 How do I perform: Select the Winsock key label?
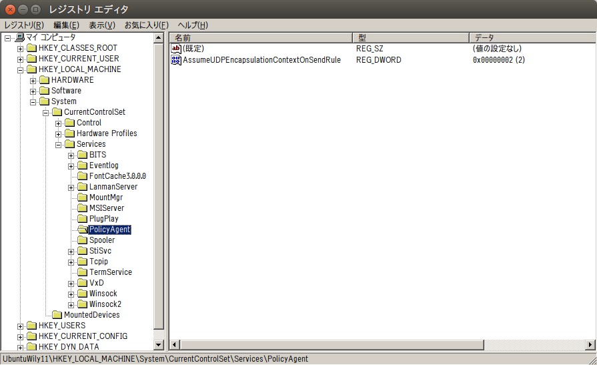click(103, 294)
